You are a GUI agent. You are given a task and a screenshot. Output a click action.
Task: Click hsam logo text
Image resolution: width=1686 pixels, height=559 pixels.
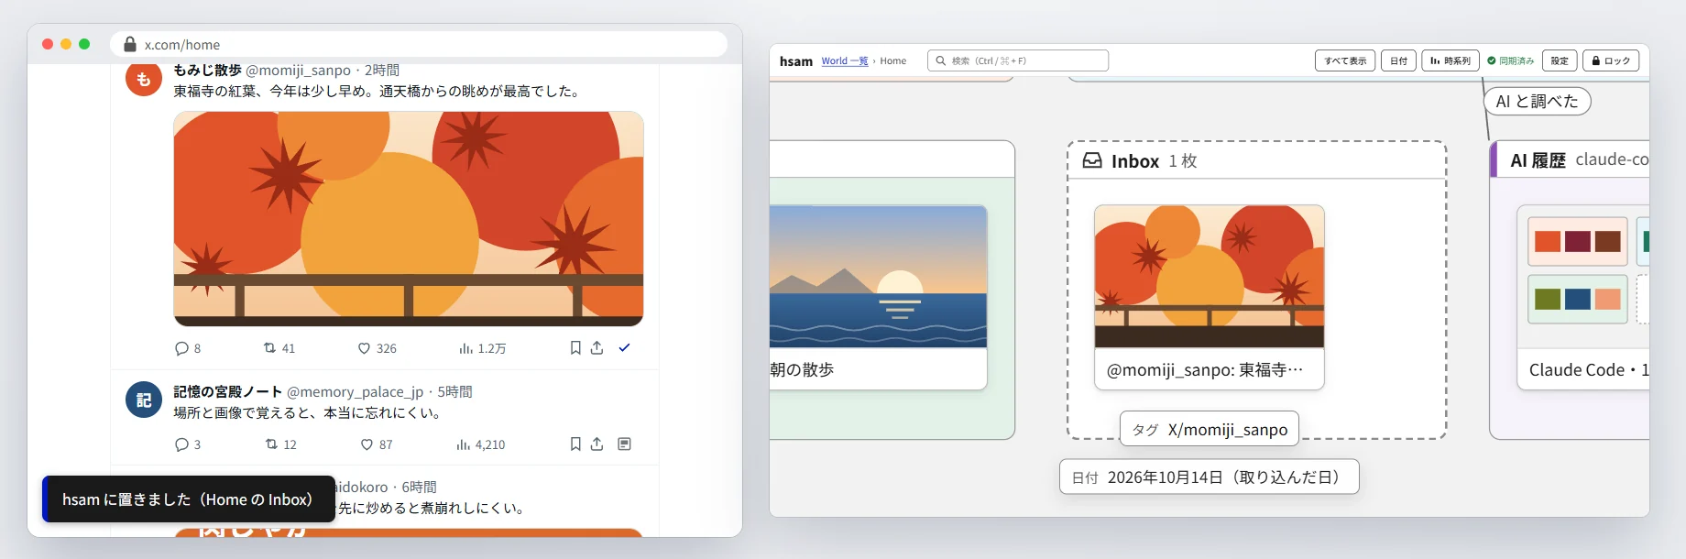pos(796,60)
